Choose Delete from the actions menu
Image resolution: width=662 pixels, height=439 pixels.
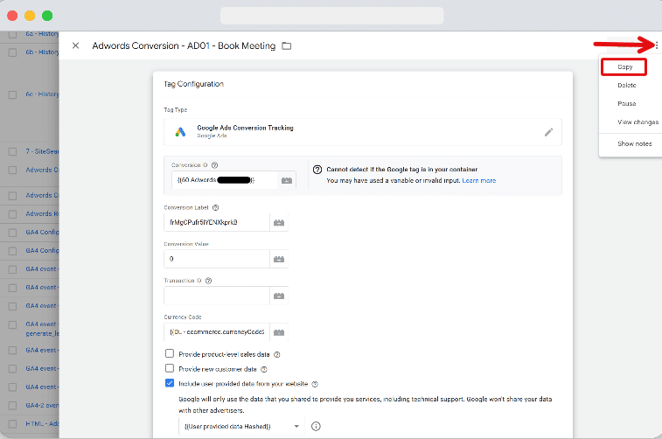pyautogui.click(x=626, y=86)
